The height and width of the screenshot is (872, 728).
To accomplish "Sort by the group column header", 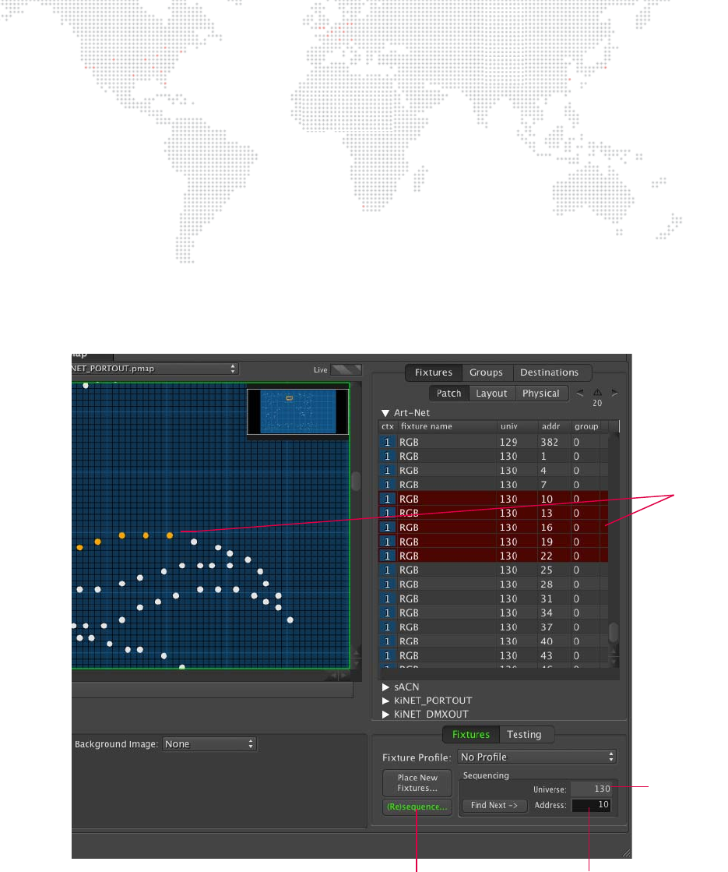I will [x=586, y=426].
